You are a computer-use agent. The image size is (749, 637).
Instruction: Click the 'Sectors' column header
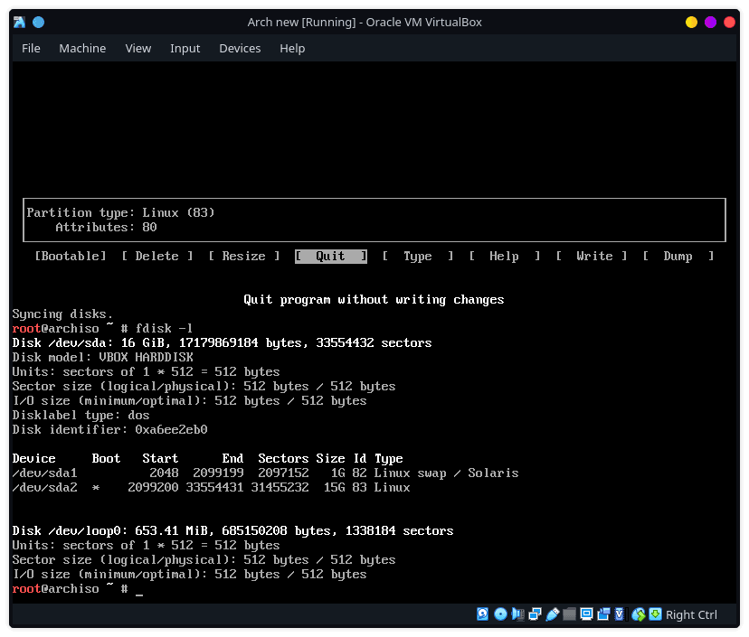pos(283,458)
